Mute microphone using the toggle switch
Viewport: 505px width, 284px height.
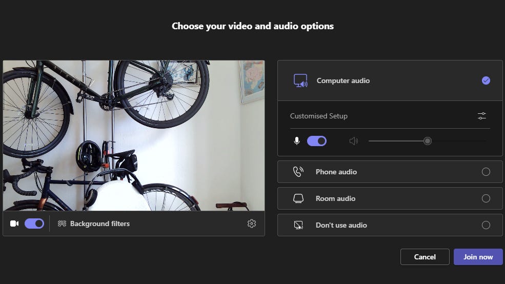pyautogui.click(x=317, y=141)
